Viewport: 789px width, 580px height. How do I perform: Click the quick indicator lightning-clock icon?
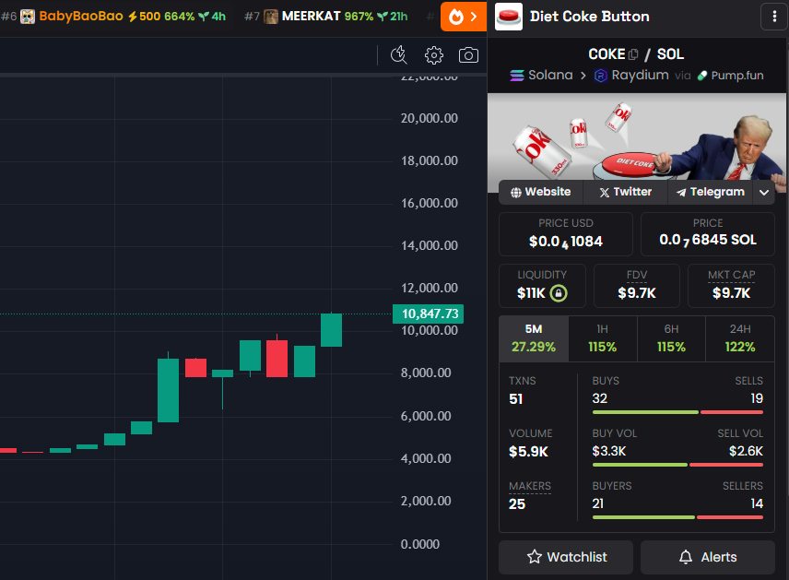[x=399, y=55]
